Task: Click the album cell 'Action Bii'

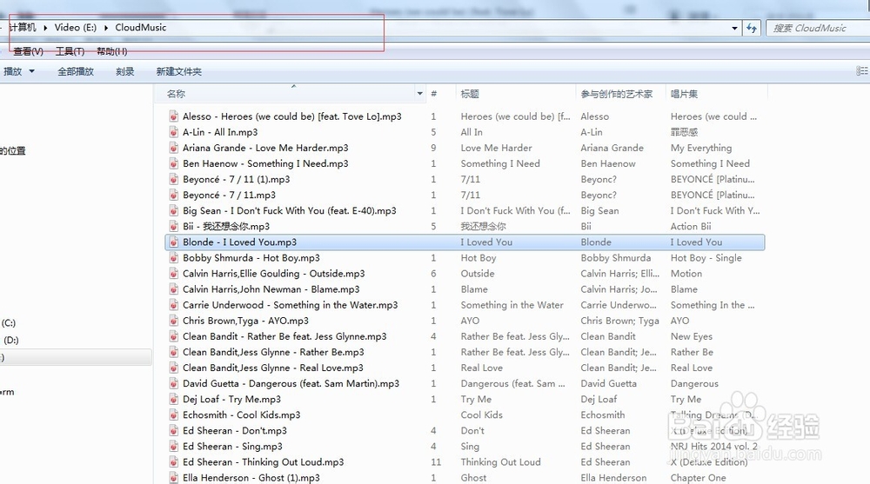Action: click(x=691, y=226)
